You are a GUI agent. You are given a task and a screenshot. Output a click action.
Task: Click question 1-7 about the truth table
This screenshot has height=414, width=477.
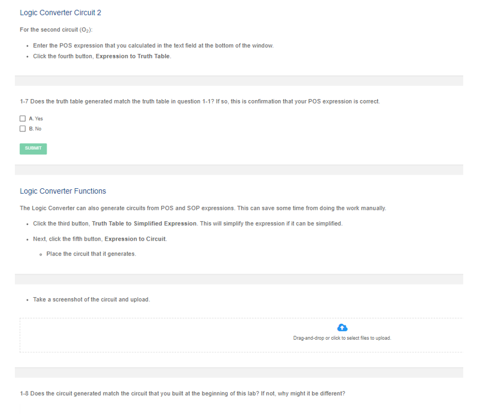click(x=199, y=101)
